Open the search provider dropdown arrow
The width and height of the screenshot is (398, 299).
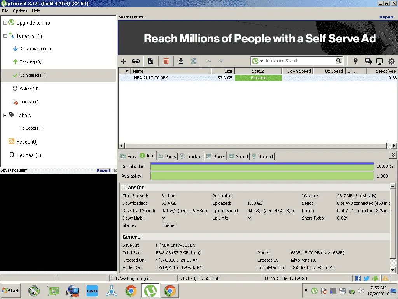coord(261,61)
